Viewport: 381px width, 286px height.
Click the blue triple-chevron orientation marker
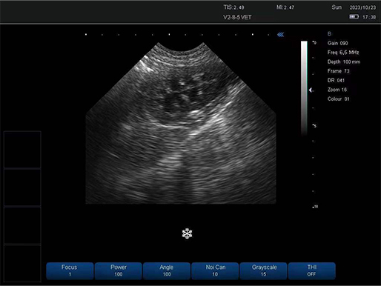(280, 35)
